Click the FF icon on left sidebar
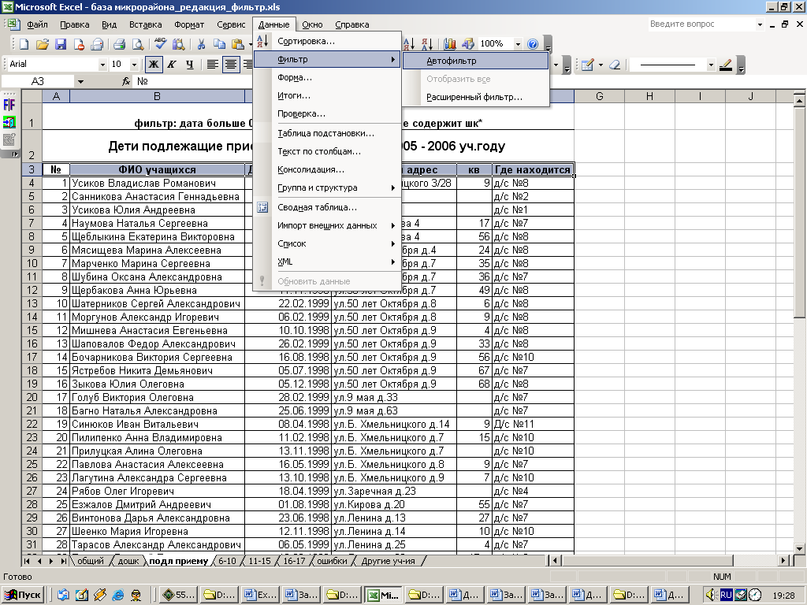Image resolution: width=807 pixels, height=605 pixels. click(x=9, y=106)
